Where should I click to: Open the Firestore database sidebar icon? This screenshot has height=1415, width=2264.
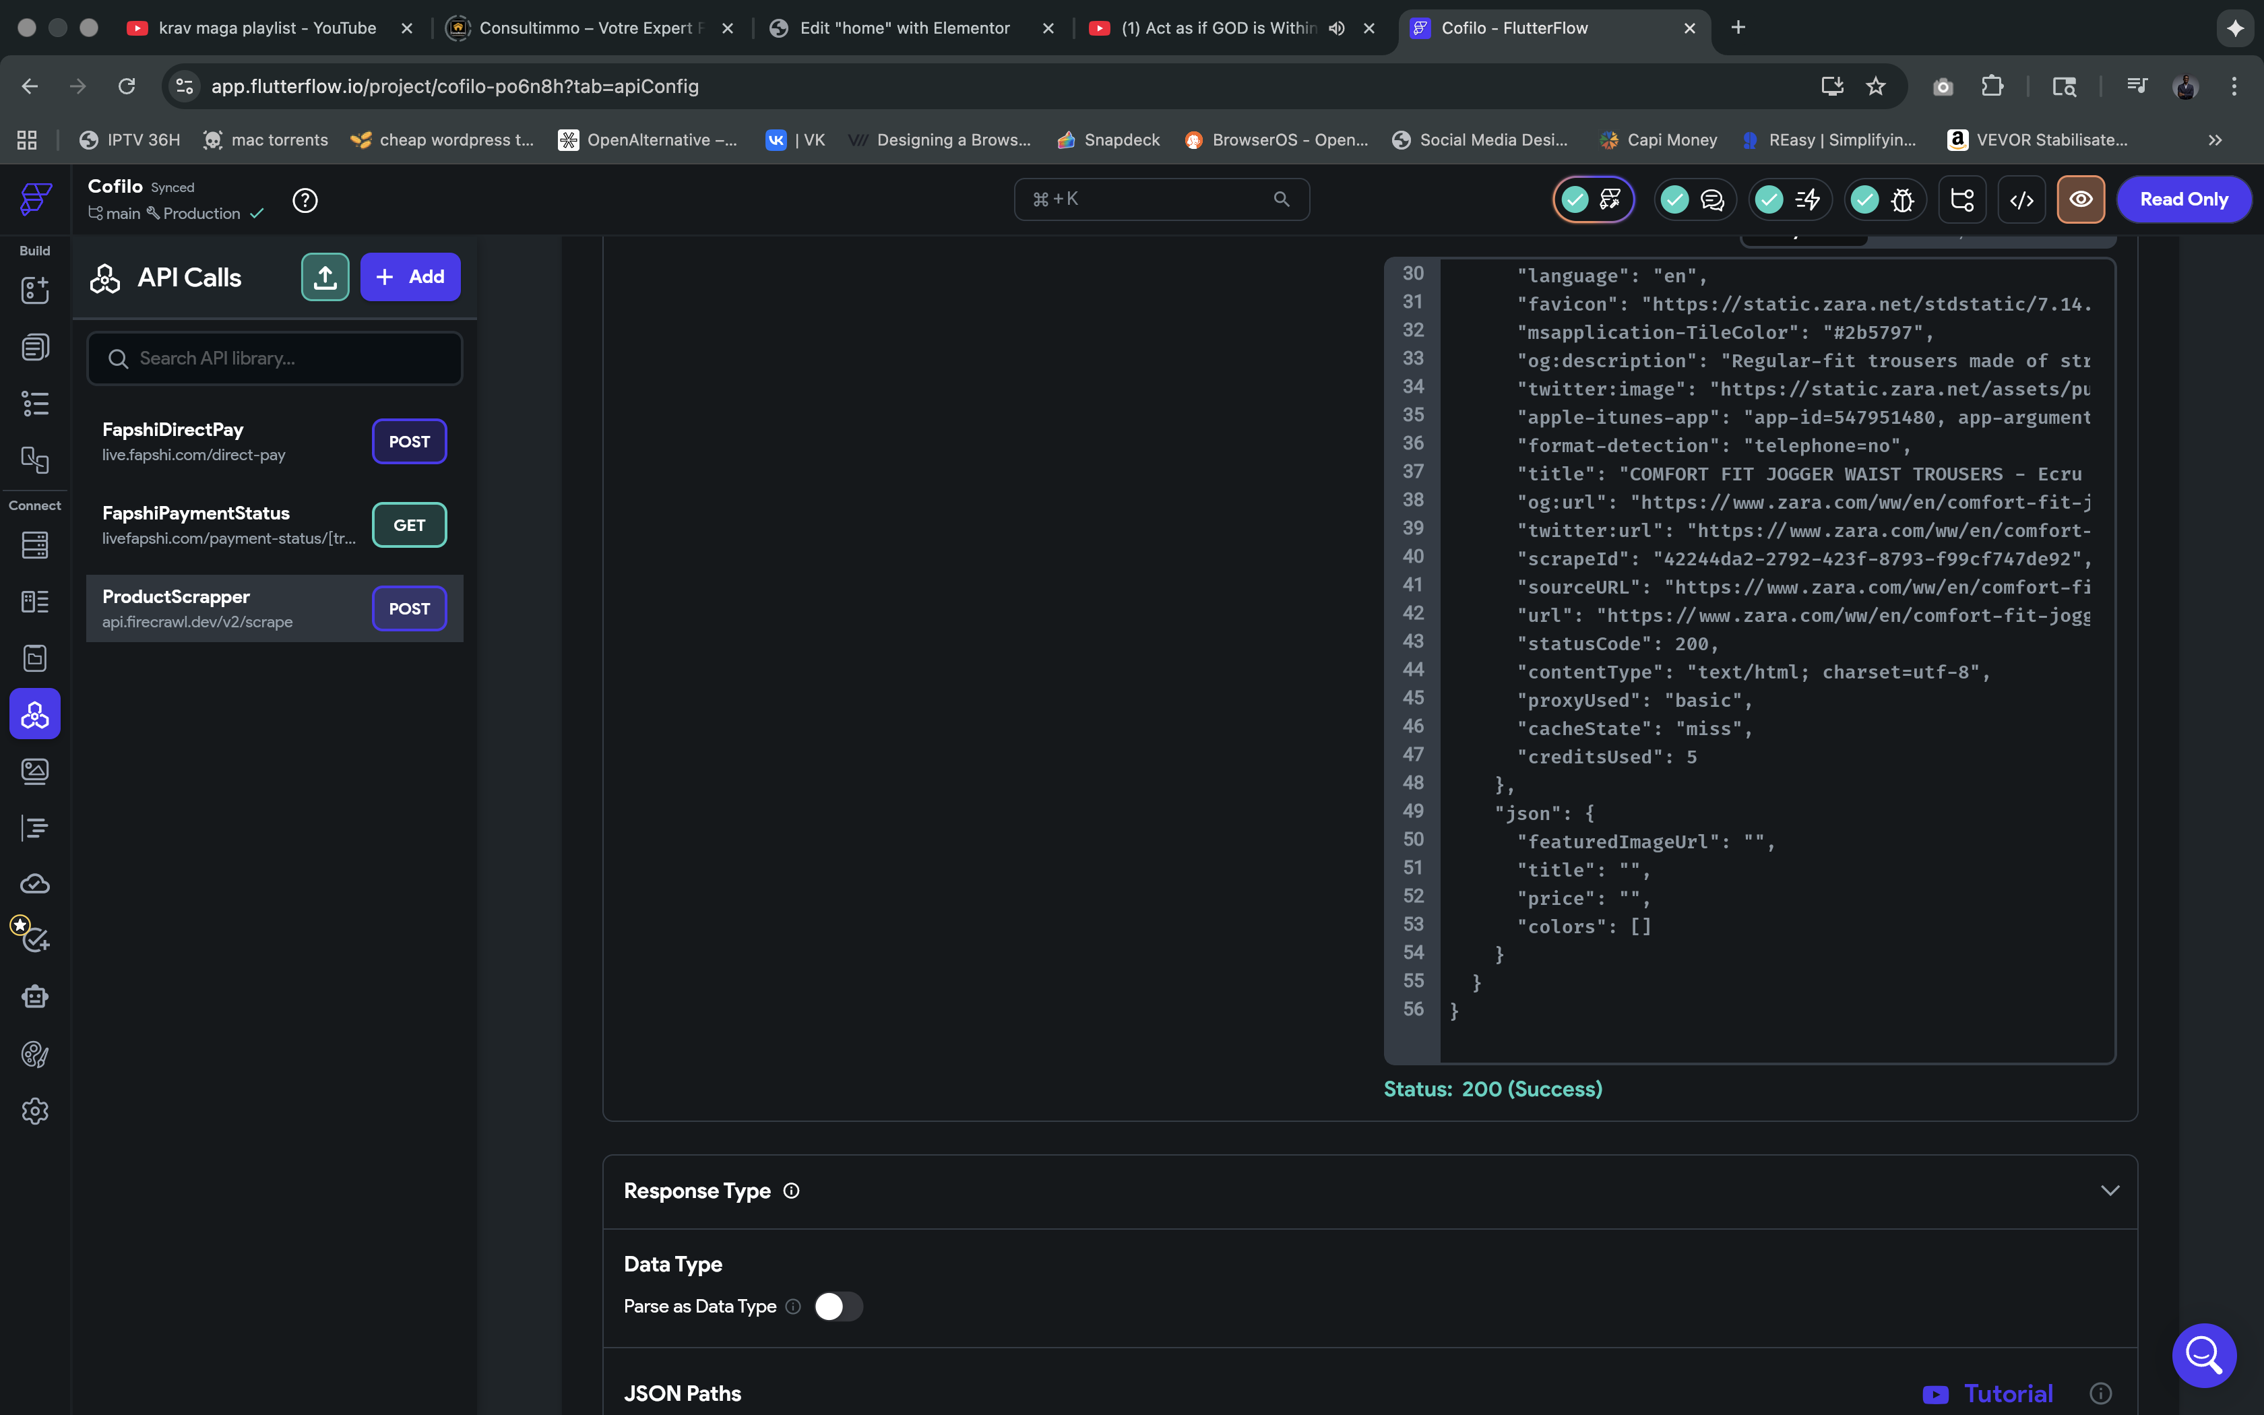[x=34, y=544]
